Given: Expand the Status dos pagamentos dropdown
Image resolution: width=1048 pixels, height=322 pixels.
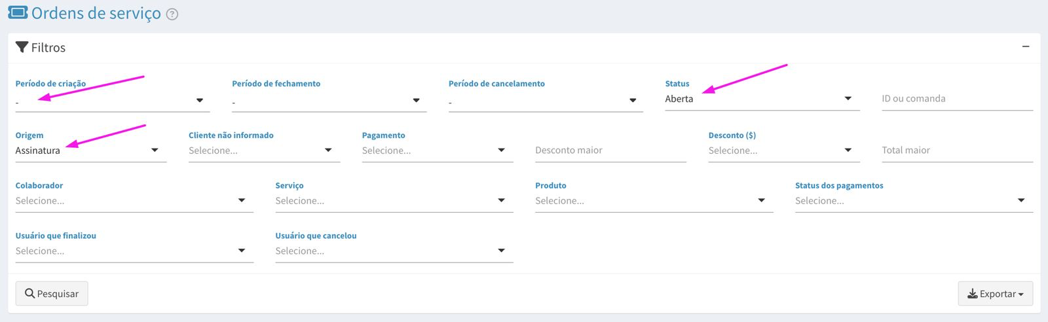Looking at the screenshot, I should click(914, 201).
